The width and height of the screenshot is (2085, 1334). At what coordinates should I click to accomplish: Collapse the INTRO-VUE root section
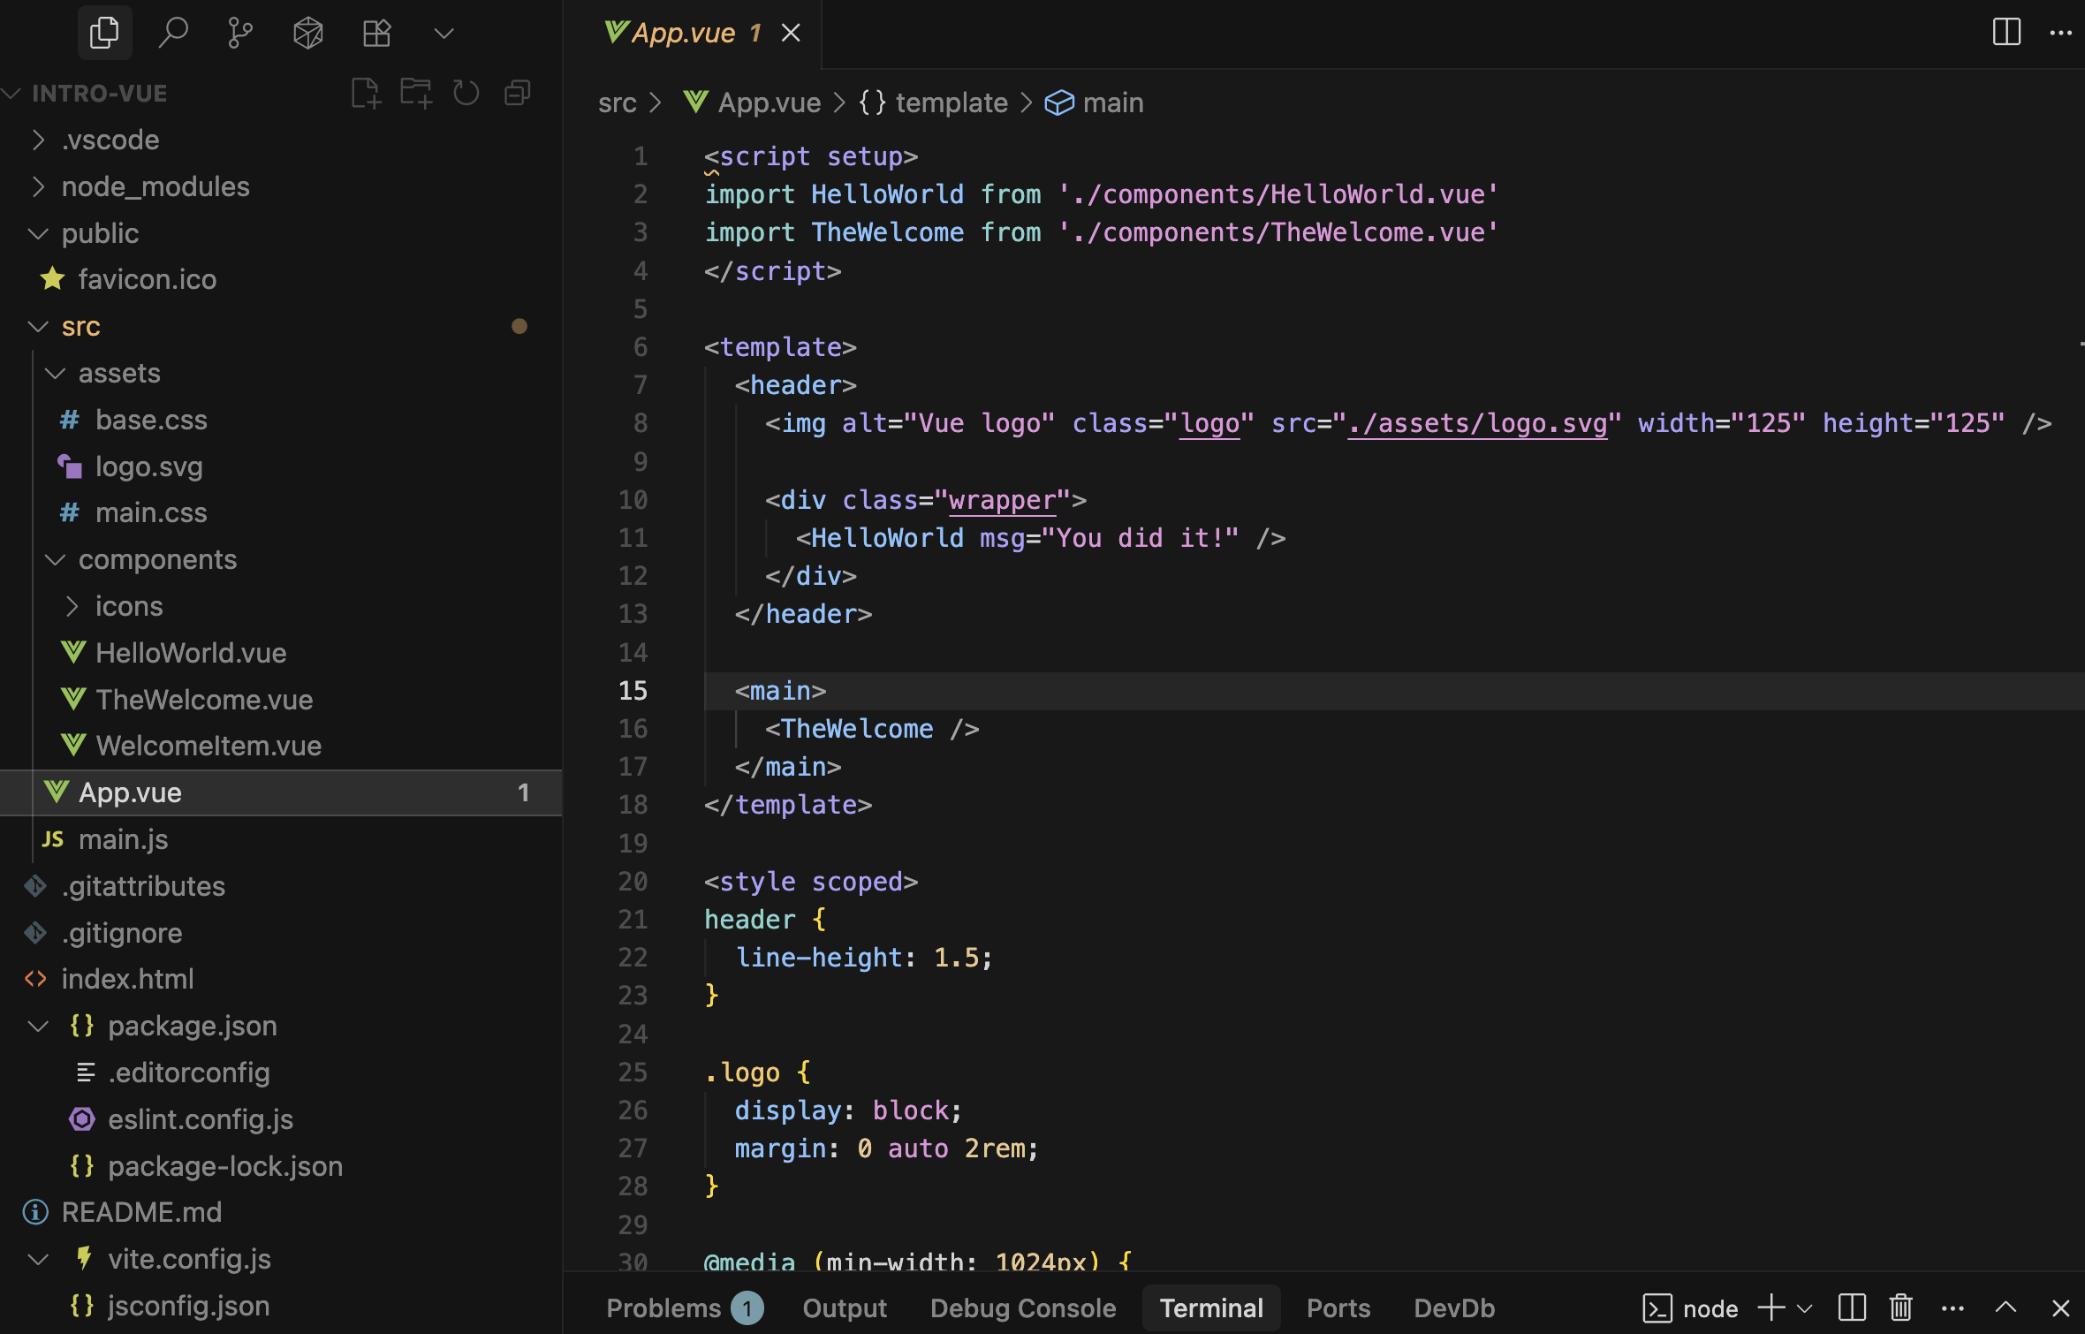pos(11,93)
